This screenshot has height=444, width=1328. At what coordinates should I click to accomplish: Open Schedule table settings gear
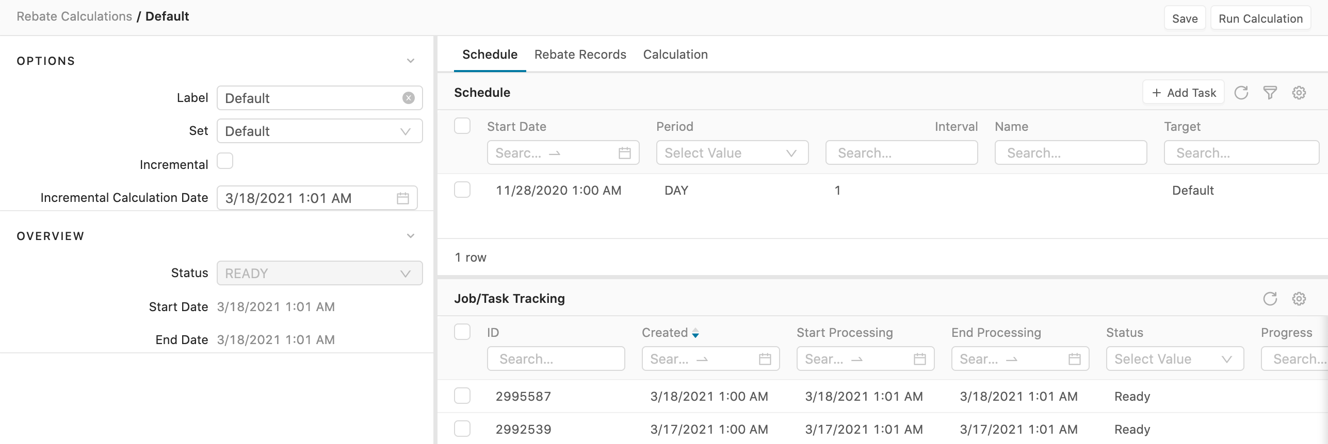click(x=1299, y=93)
